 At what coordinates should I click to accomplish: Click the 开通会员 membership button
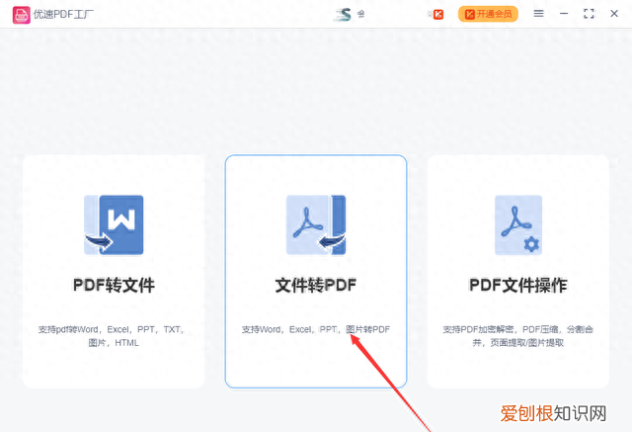click(488, 14)
